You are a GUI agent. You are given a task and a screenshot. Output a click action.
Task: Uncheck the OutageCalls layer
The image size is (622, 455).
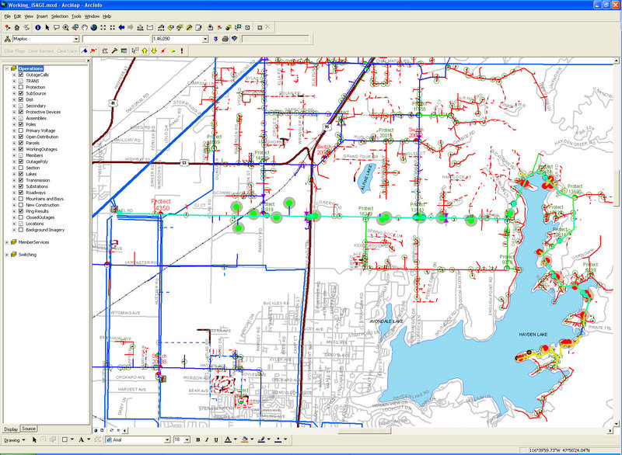20,75
